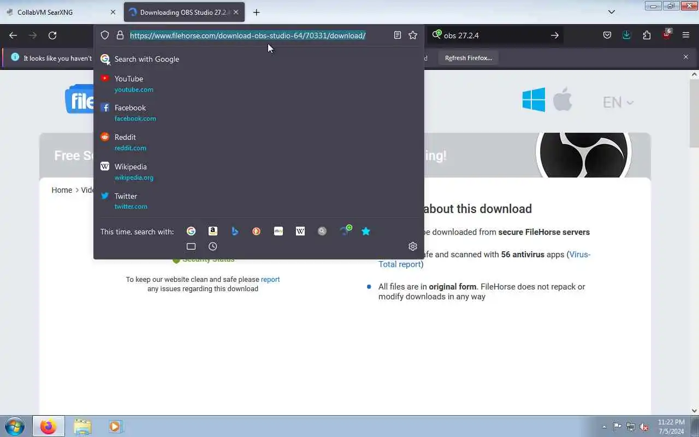Choose the Twitter suggestion
The image size is (699, 437).
coord(259,201)
